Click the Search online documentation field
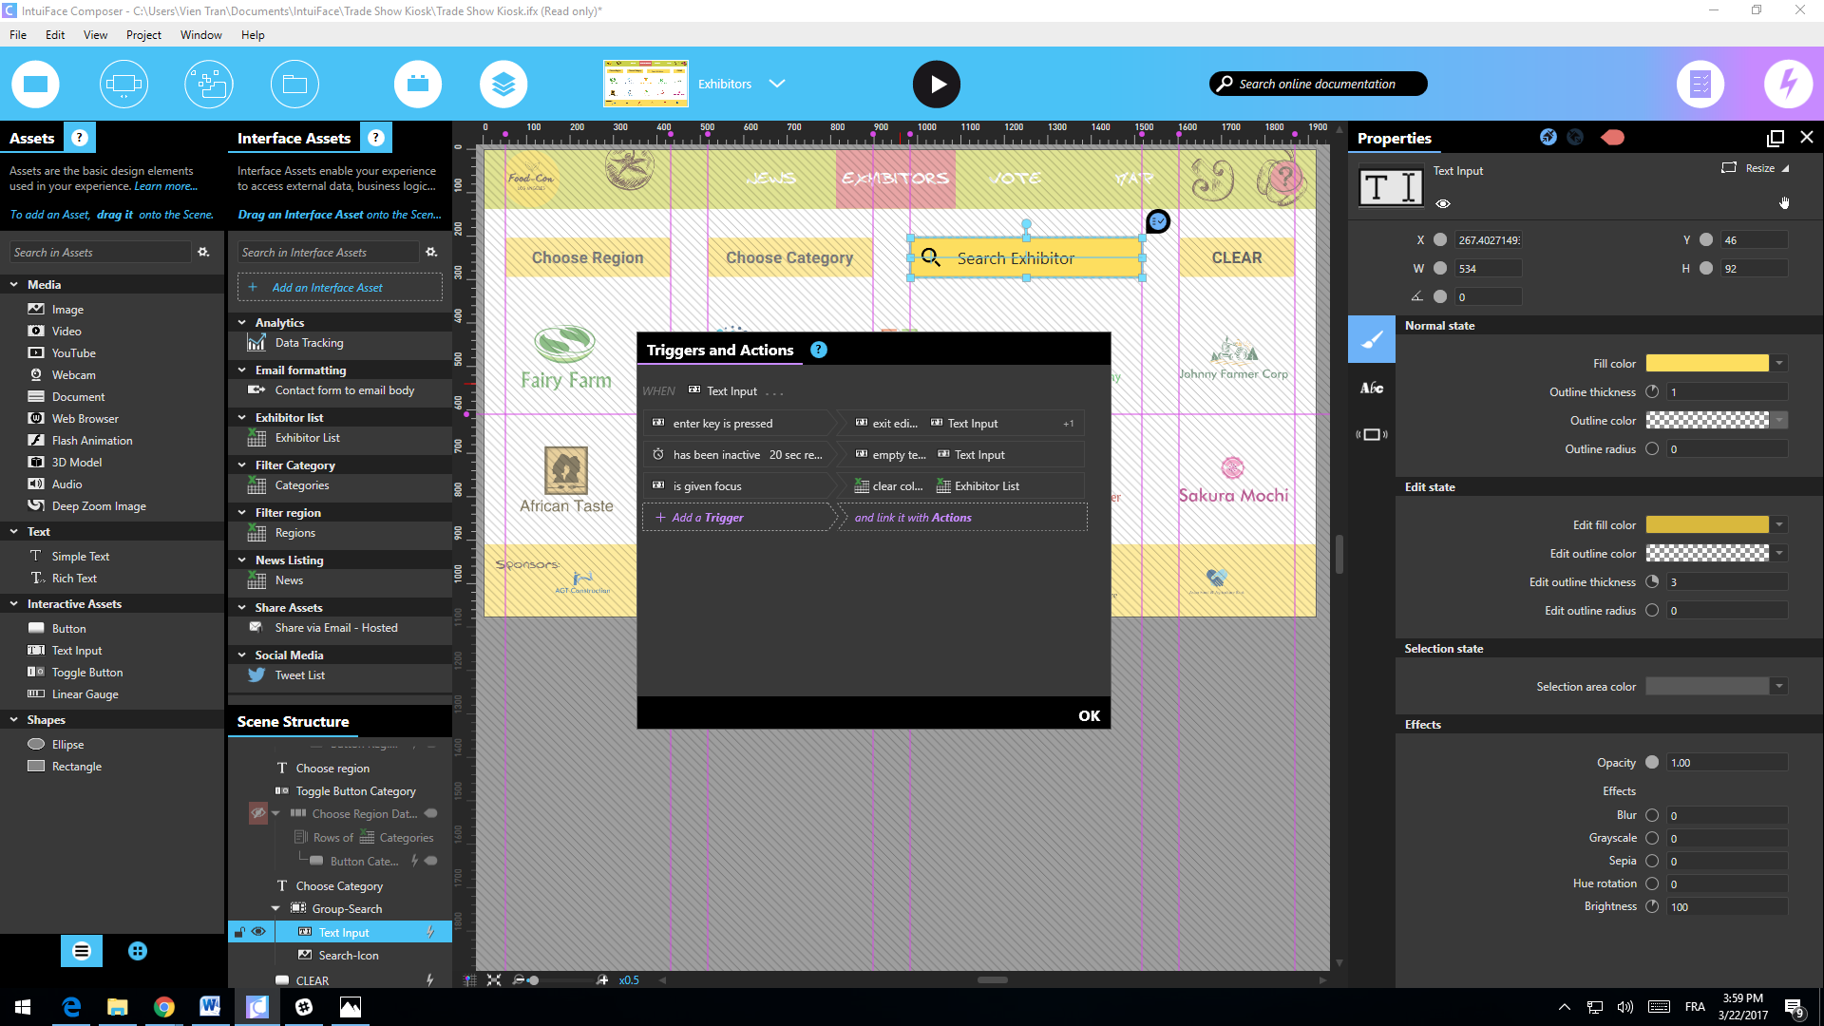The height and width of the screenshot is (1026, 1824). pyautogui.click(x=1317, y=84)
